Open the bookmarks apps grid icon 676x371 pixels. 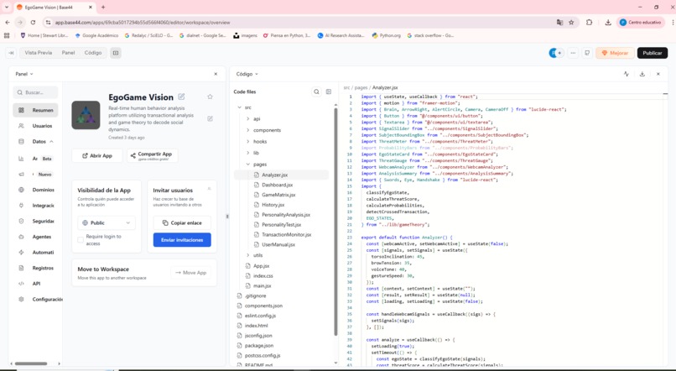pyautogui.click(x=7, y=36)
